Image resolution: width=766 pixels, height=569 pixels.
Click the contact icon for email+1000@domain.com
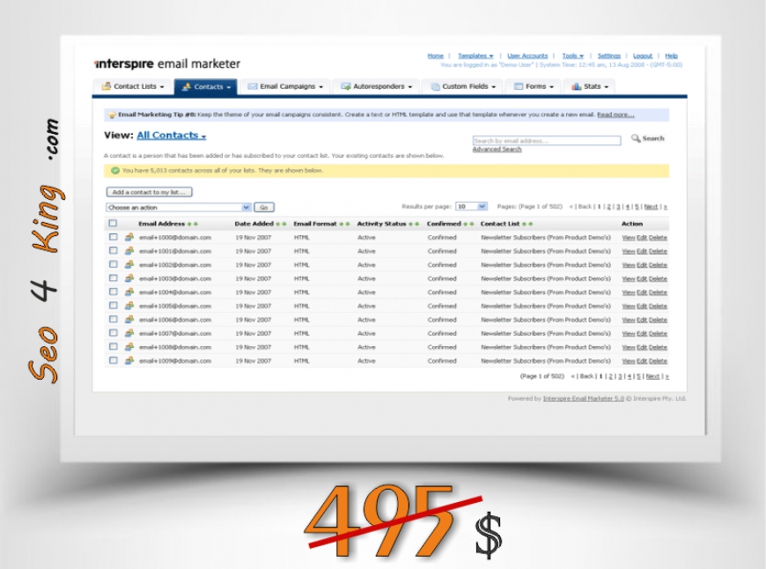[129, 237]
